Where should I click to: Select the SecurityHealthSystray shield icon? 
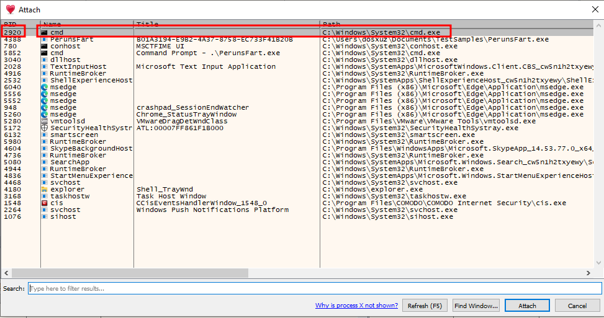pos(44,128)
